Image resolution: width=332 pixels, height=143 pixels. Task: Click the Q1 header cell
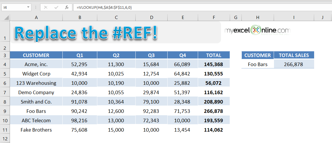[80, 55]
